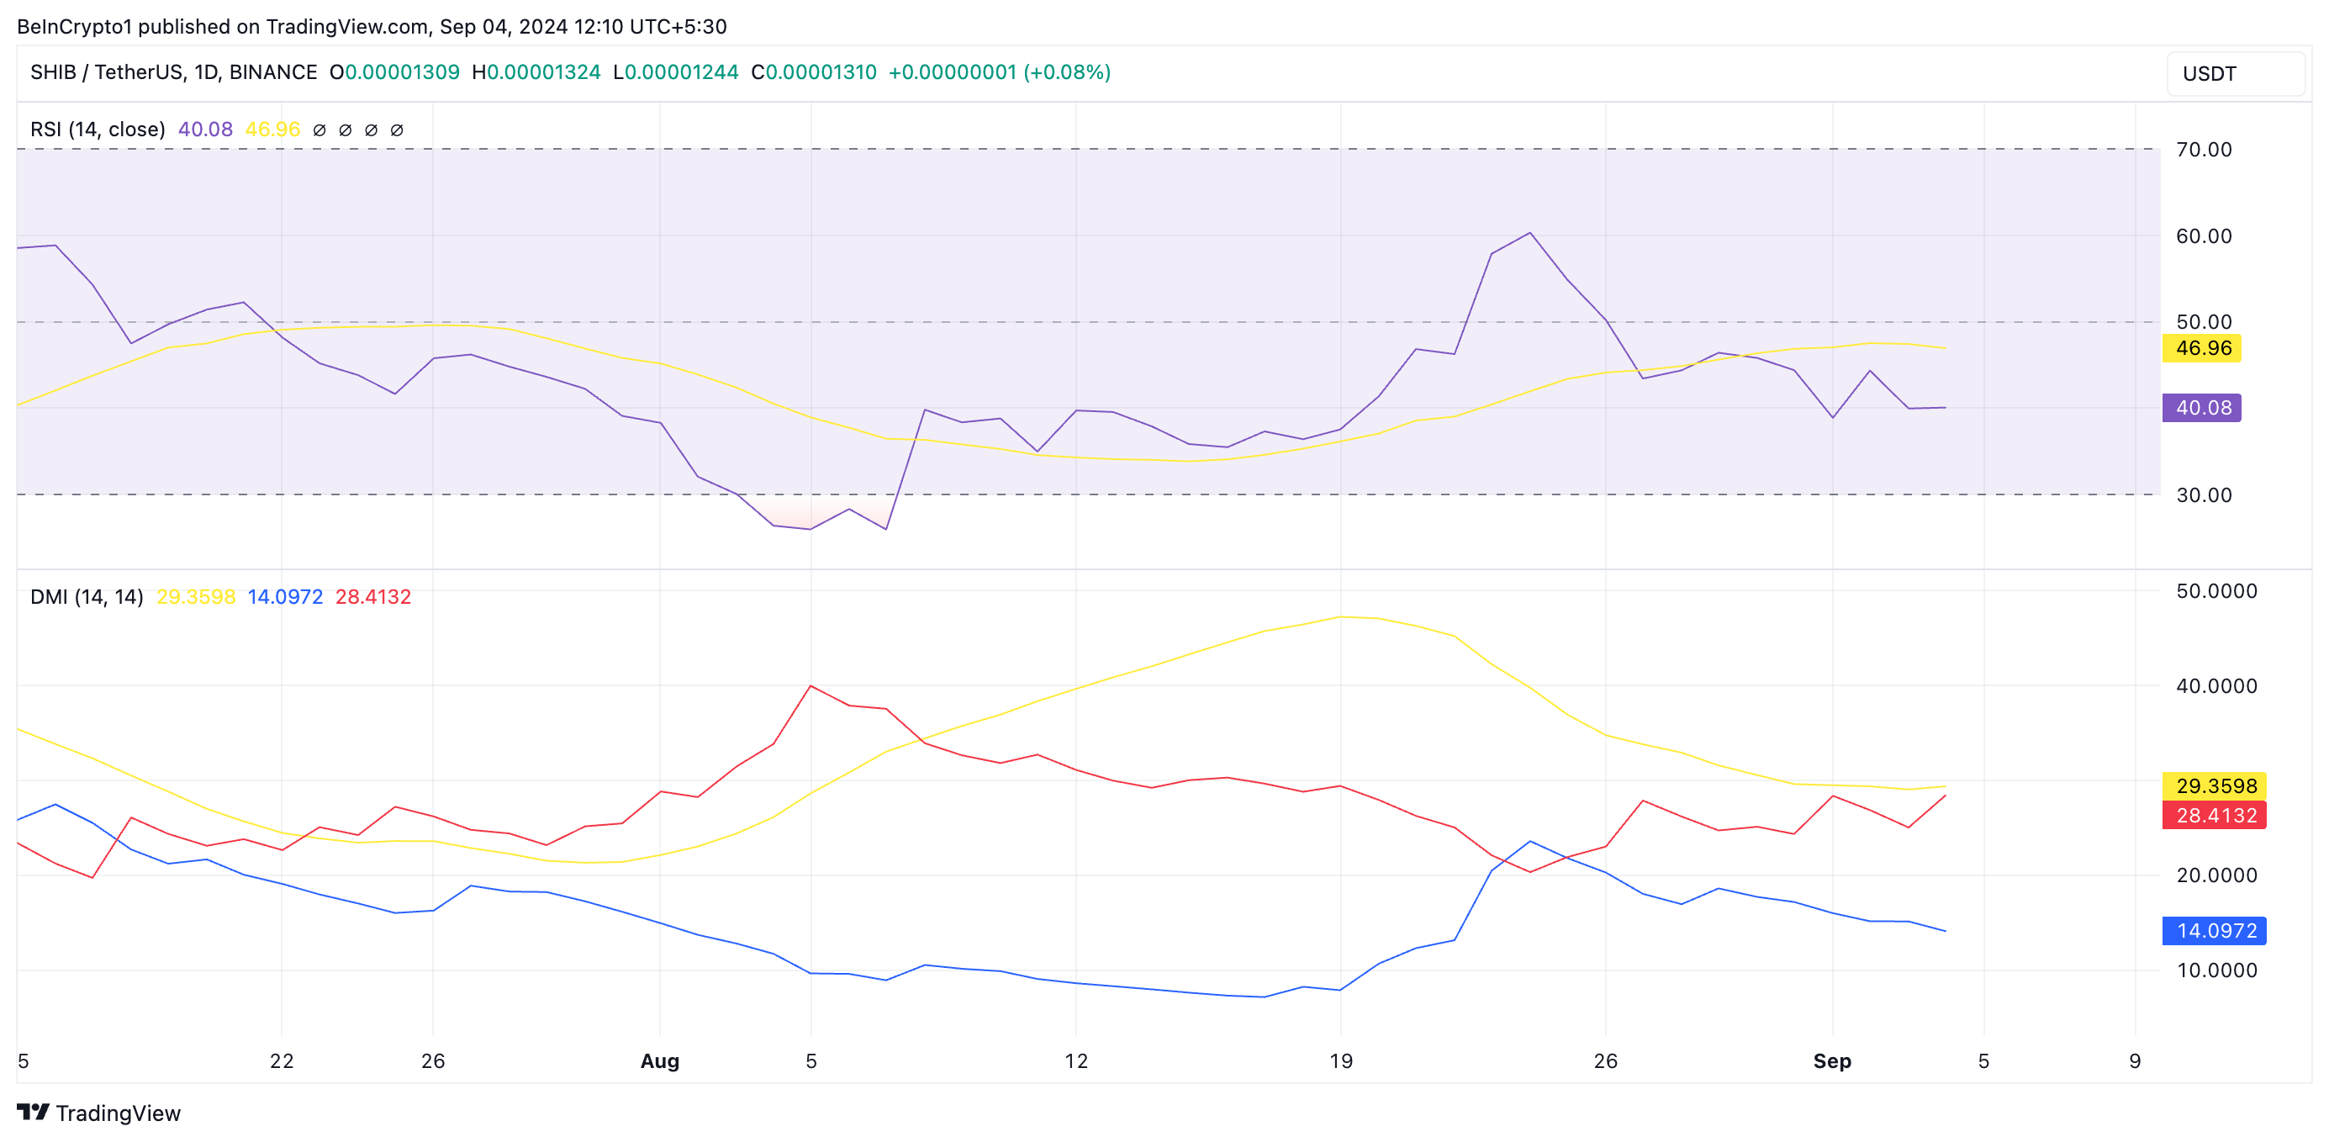Click the TradingView text link at bottom

[x=118, y=1113]
